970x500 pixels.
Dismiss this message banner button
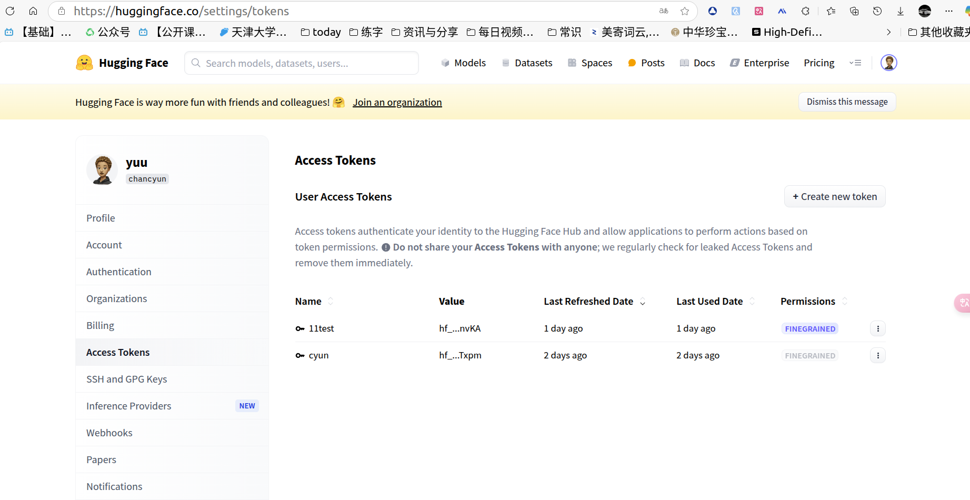point(847,102)
